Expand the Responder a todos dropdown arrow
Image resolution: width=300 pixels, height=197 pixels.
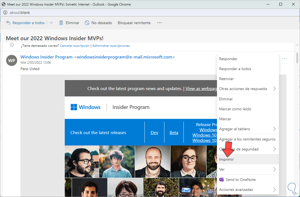point(51,23)
